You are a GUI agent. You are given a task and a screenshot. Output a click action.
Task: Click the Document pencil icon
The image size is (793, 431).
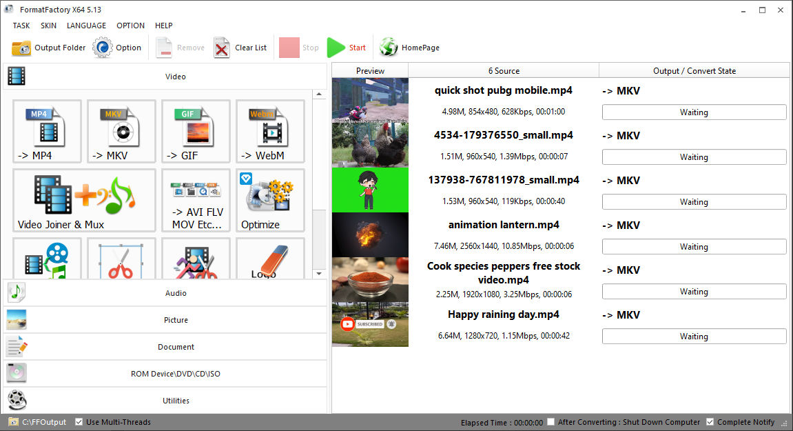(x=16, y=346)
